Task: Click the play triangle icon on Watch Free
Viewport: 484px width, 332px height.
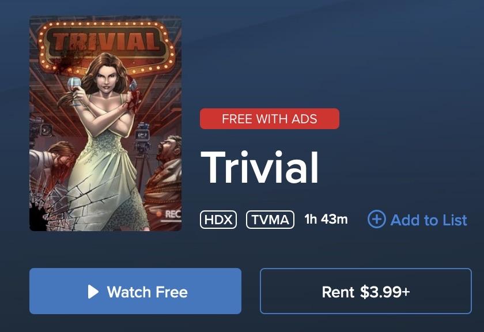Action: pyautogui.click(x=93, y=292)
